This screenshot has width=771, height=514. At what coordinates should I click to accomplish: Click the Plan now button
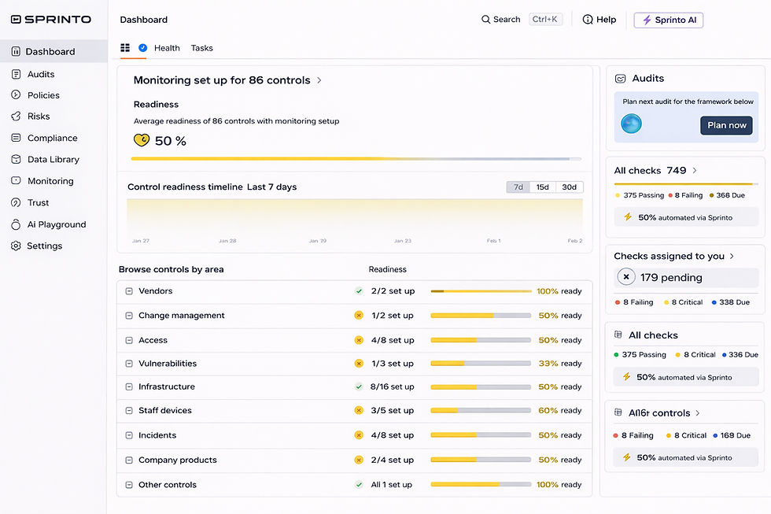point(726,125)
